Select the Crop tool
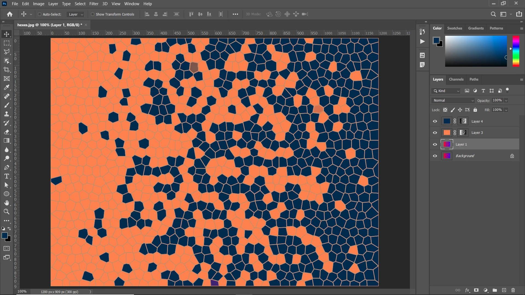The height and width of the screenshot is (295, 525). (x=7, y=70)
